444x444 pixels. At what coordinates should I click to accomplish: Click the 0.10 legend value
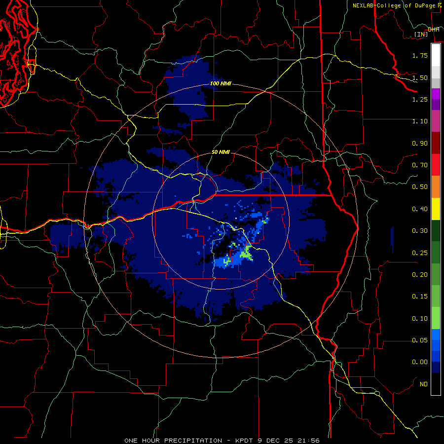[420, 319]
